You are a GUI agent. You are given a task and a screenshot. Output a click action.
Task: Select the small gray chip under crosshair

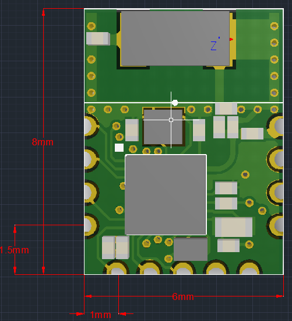click(x=163, y=127)
